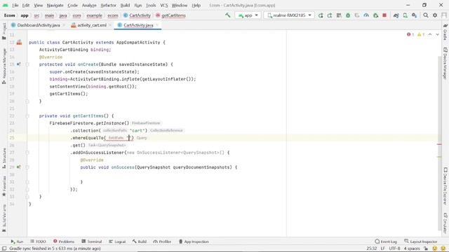Collapse the onCreate method fold marker
449x252 pixels.
click(27, 64)
